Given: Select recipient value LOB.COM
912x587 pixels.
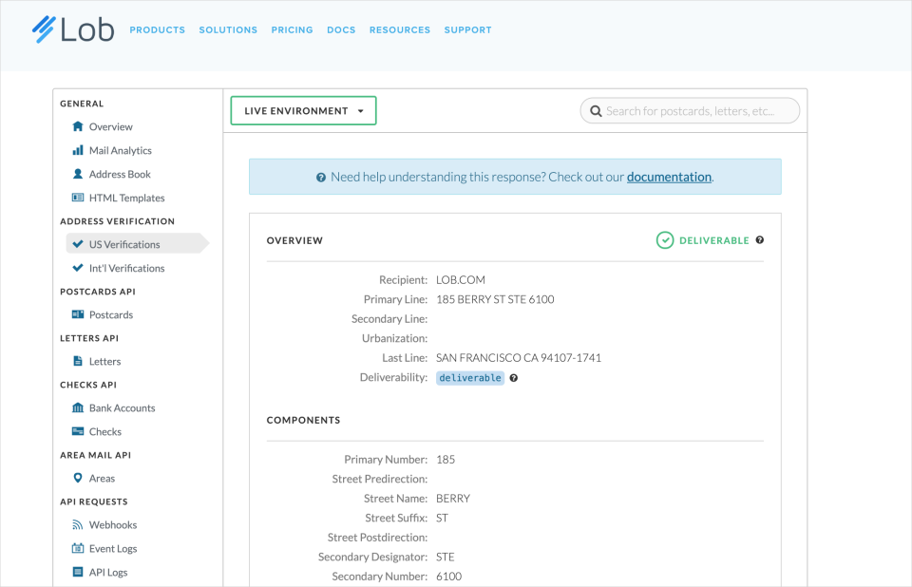Looking at the screenshot, I should [461, 280].
